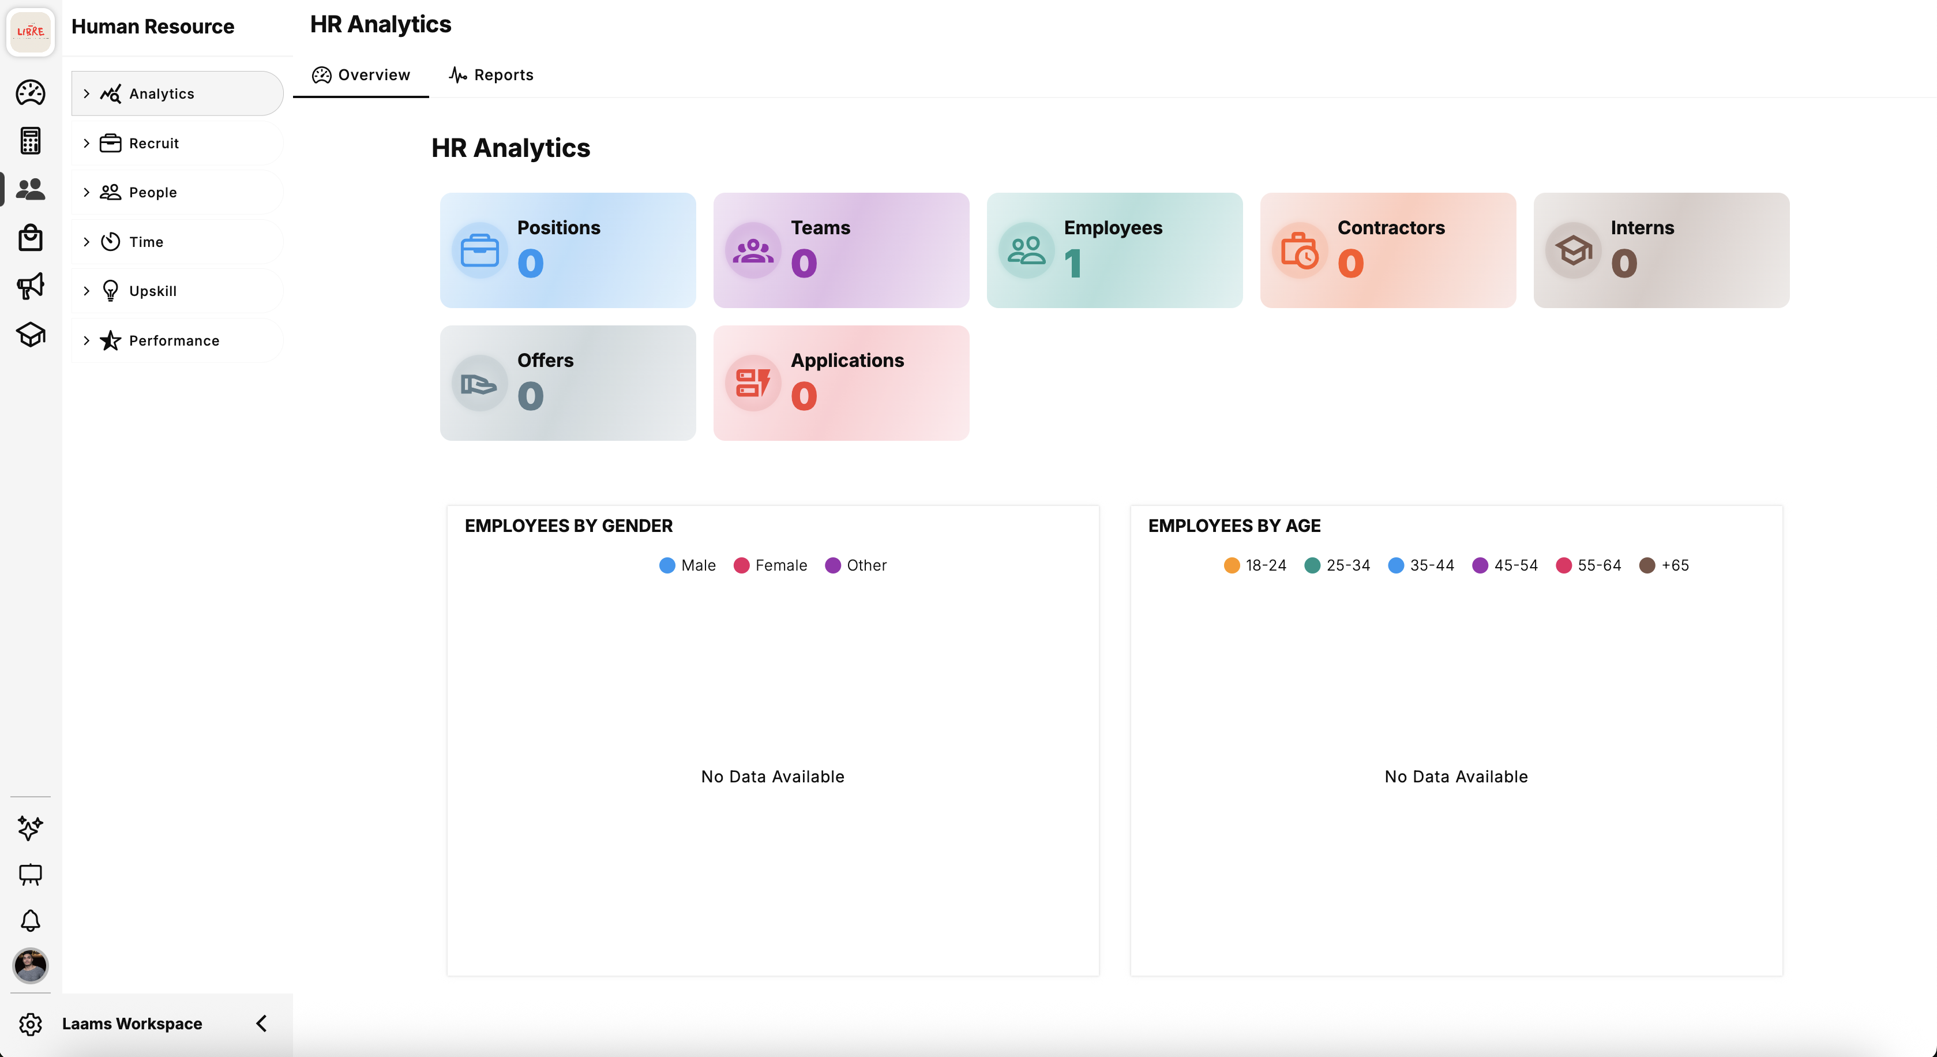Select the Overview tab
This screenshot has height=1057, width=1937.
(361, 74)
